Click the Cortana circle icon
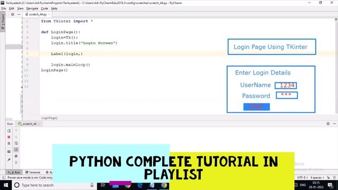This screenshot has height=190, width=338. coord(17,185)
